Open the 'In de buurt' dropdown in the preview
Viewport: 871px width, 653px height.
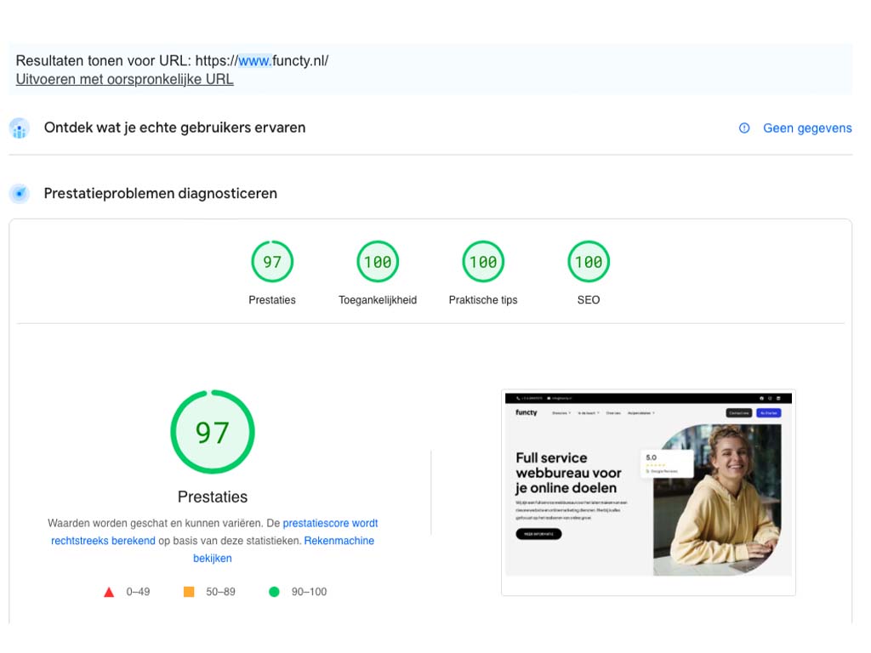tap(588, 412)
